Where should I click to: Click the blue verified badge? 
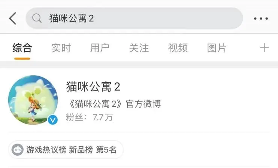pos(53,120)
